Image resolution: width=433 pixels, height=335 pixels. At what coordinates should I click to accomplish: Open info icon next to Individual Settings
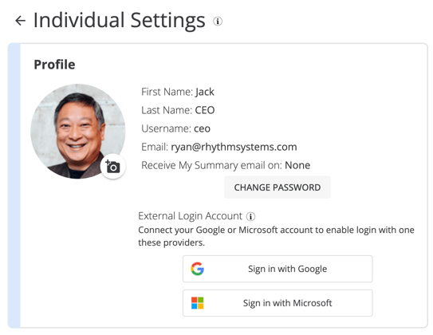pos(218,21)
